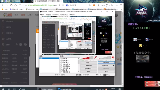Image resolution: width=160 pixels, height=90 pixels.
Task: Open the 设置 gear on the taskbar
Action: [22, 89]
